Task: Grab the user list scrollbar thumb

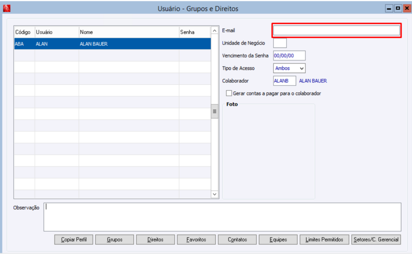Action: pyautogui.click(x=215, y=111)
